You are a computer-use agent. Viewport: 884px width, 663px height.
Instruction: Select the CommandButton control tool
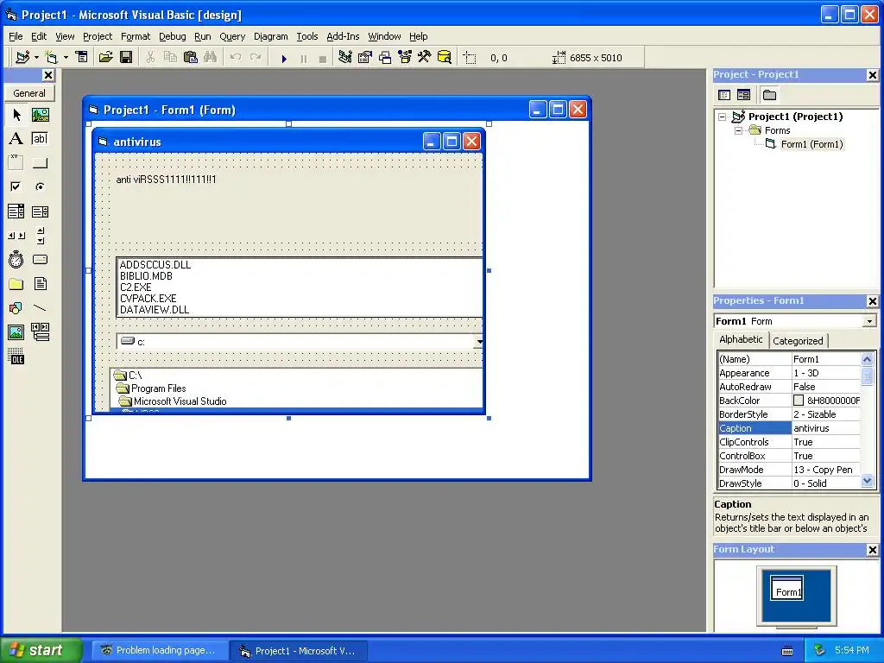tap(40, 163)
